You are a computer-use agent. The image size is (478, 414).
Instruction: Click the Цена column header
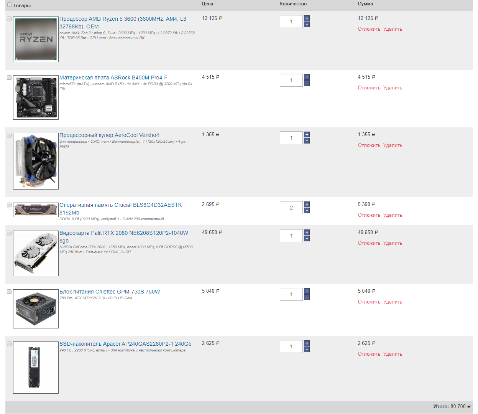[208, 4]
